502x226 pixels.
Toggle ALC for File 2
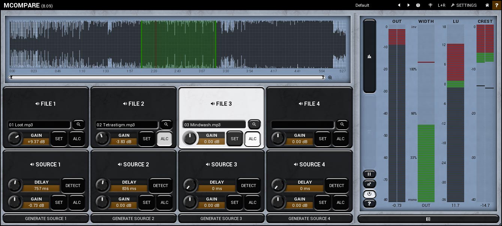(164, 139)
